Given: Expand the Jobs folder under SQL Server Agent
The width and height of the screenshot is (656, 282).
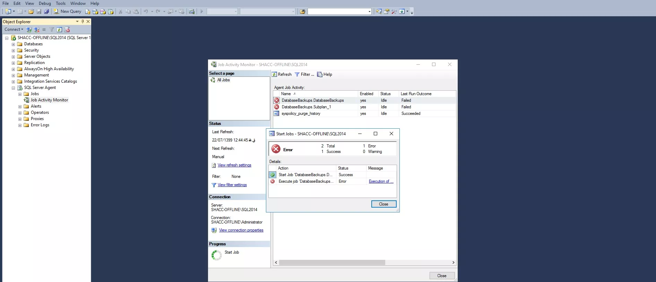Looking at the screenshot, I should click(x=20, y=94).
